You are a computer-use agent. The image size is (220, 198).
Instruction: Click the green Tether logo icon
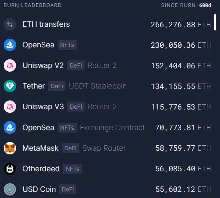click(10, 86)
